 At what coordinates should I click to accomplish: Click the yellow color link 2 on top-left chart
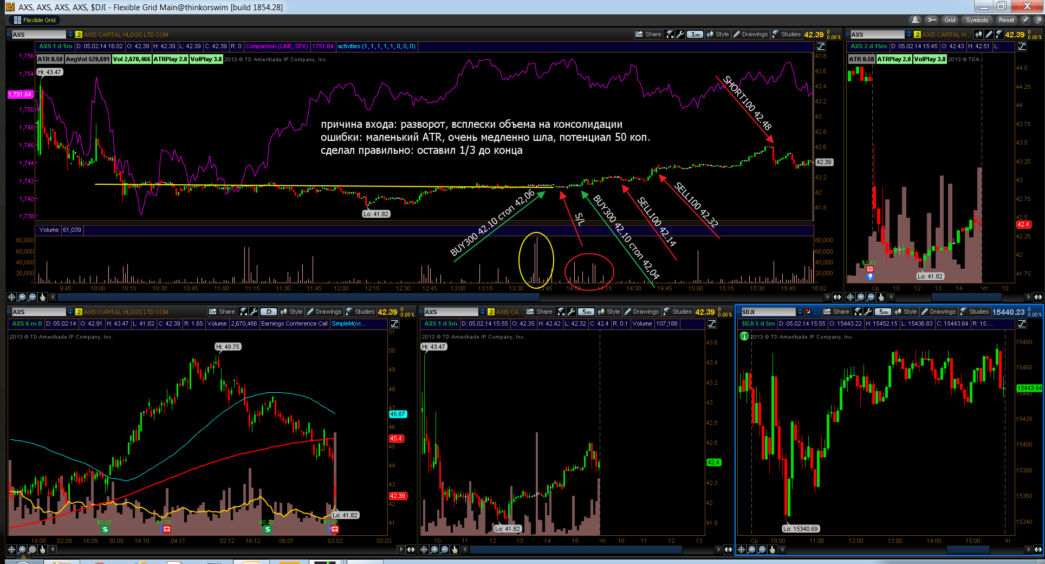(x=79, y=34)
